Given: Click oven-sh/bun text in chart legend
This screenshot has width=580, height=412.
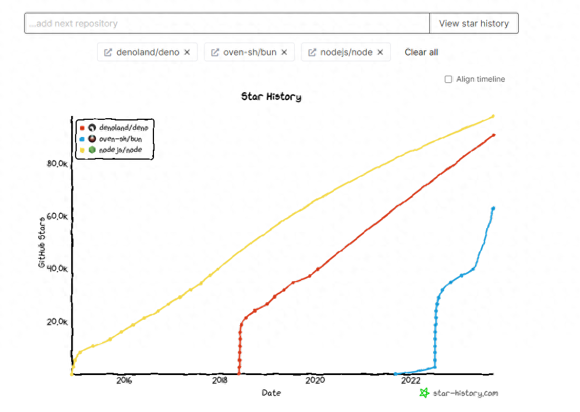Looking at the screenshot, I should 120,139.
